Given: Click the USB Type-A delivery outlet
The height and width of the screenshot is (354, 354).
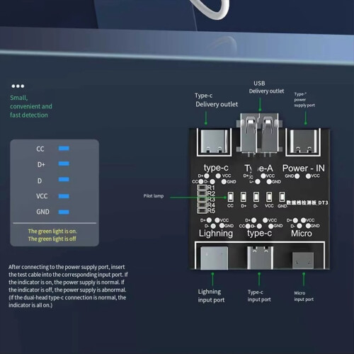Looking at the screenshot, I should (x=259, y=135).
